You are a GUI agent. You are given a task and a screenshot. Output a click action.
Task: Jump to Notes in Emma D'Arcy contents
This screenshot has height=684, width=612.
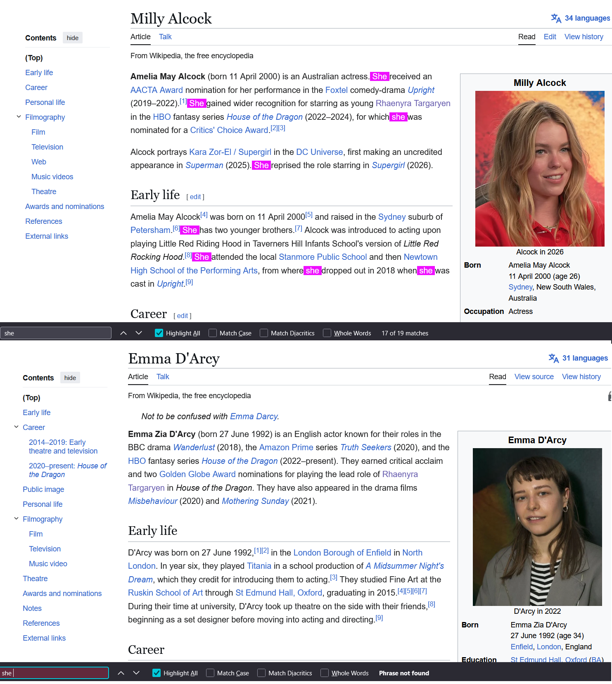click(32, 608)
